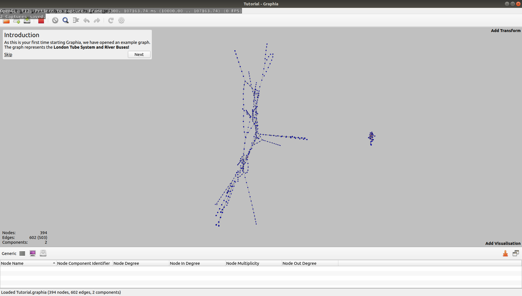Screen dimensions: 522x296
Task: Open the settings gear icon
Action: [x=121, y=20]
